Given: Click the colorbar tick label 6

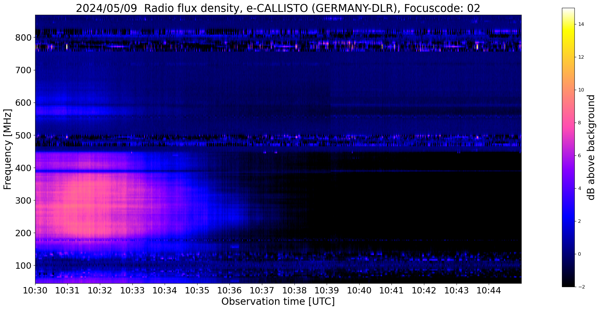Looking at the screenshot, I should tap(579, 156).
